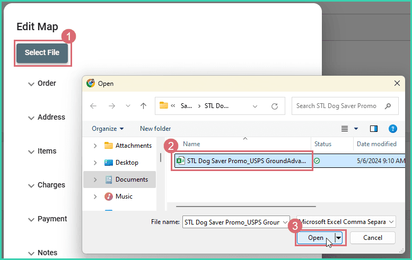The height and width of the screenshot is (260, 412).
Task: Refresh the folder listing
Action: click(275, 106)
